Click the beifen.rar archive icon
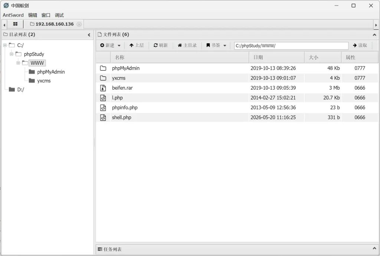 103,88
